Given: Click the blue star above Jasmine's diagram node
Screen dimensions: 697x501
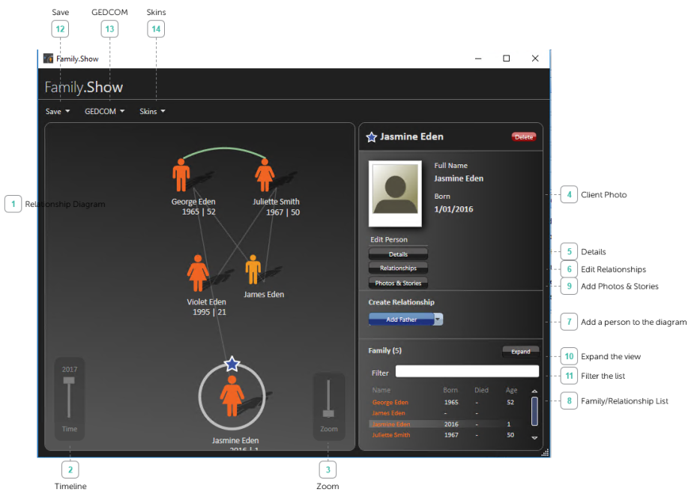Looking at the screenshot, I should [232, 364].
